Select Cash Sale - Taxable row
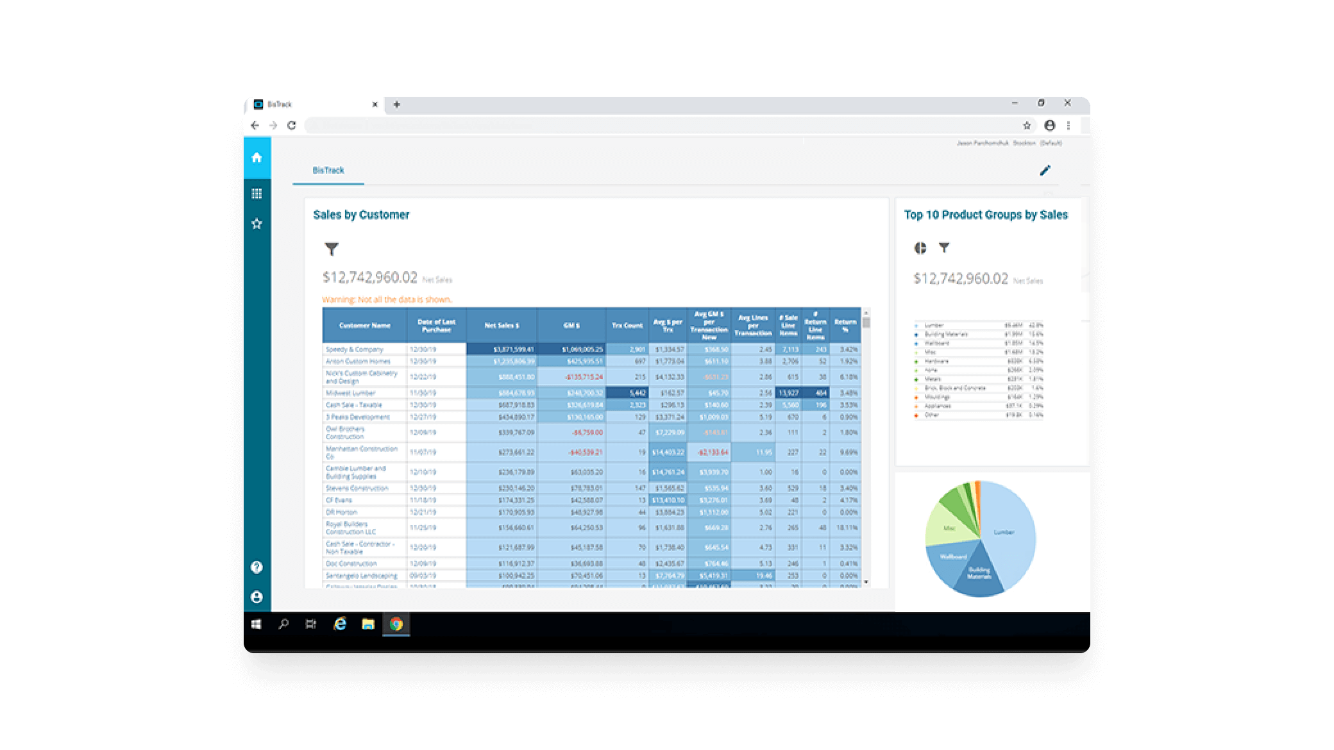 tap(591, 405)
